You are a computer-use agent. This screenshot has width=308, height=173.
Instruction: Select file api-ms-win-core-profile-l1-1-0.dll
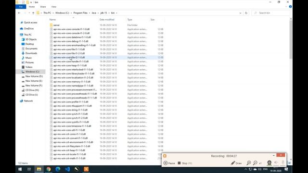click(x=71, y=102)
